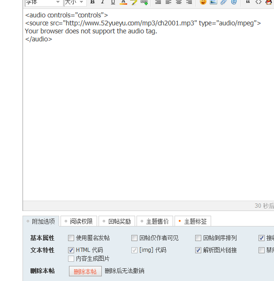The width and height of the screenshot is (274, 281).
Task: Mention a user with the @ icon
Action: tap(234, 2)
